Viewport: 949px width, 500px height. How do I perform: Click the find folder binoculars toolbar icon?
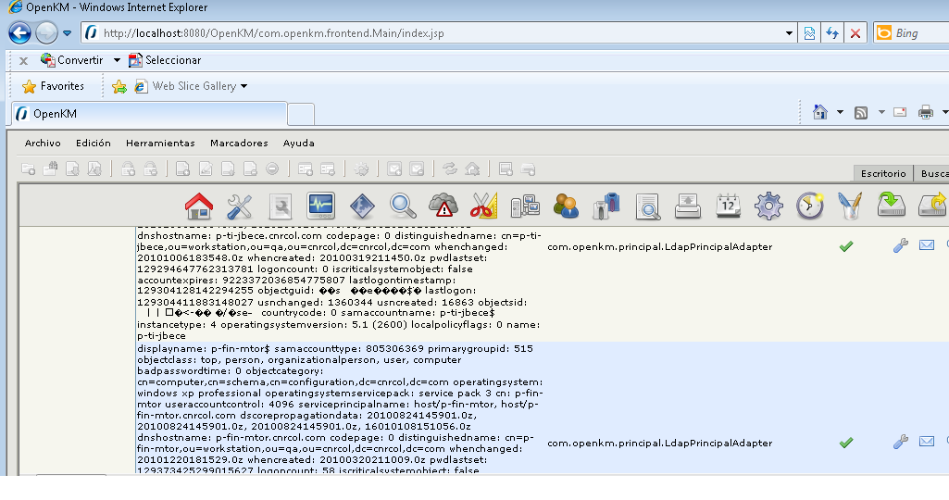point(50,169)
